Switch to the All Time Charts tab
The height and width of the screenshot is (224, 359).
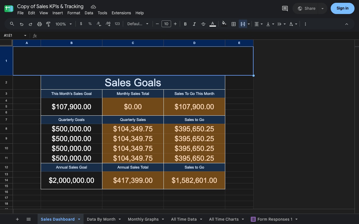[224, 219]
